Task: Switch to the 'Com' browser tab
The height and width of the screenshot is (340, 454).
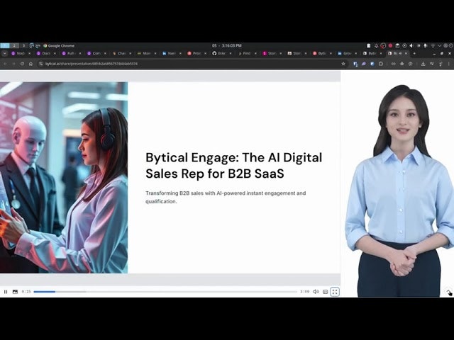Action: 96,54
